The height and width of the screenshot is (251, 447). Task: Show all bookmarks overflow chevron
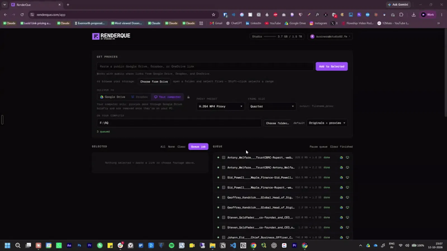438,23
